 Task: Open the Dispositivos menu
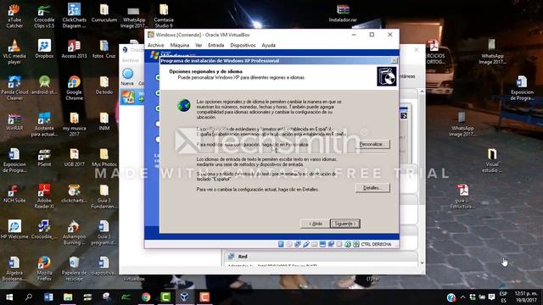[x=244, y=45]
